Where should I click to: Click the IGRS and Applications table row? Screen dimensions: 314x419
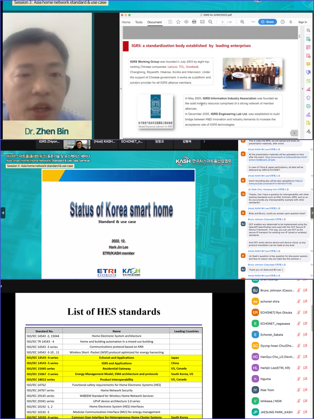pyautogui.click(x=114, y=363)
